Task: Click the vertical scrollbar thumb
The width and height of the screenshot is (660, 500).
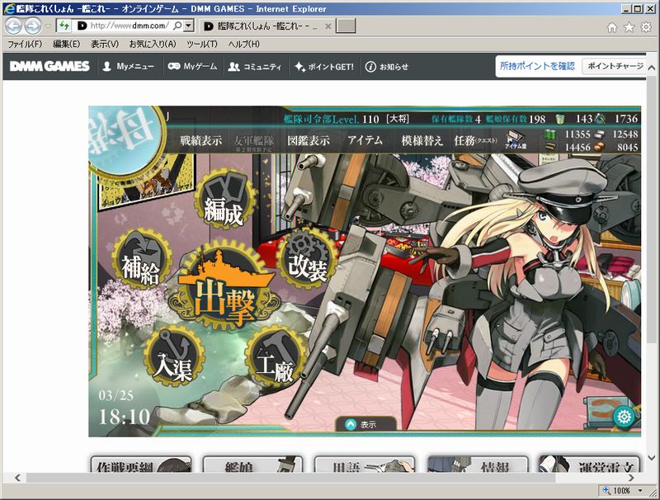Action: (651, 210)
